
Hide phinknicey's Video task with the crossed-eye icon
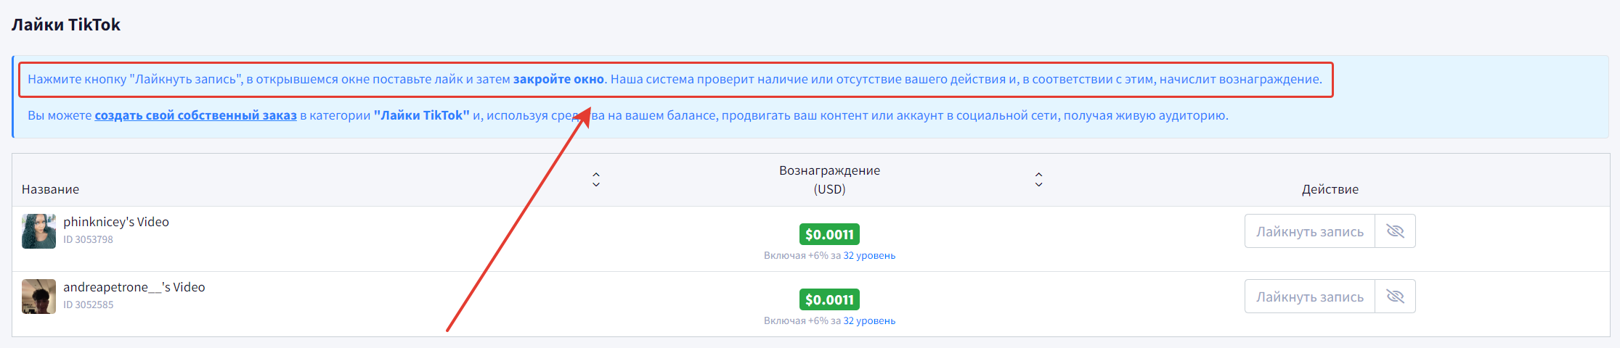[1395, 231]
